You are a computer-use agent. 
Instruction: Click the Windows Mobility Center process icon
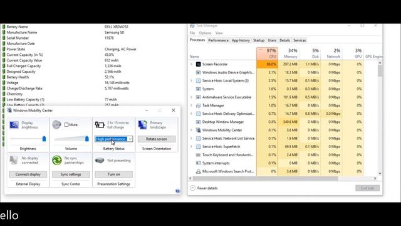click(x=198, y=130)
